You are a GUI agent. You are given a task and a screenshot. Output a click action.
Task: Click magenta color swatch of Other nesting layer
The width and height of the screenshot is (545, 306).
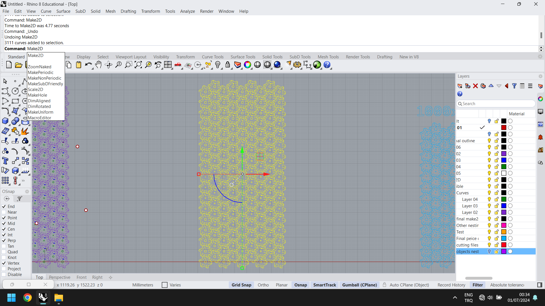(504, 226)
